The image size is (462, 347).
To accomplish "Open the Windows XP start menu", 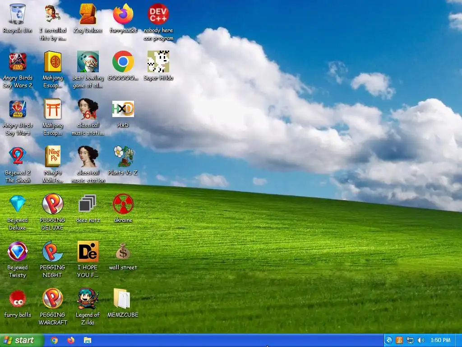I will (x=22, y=341).
